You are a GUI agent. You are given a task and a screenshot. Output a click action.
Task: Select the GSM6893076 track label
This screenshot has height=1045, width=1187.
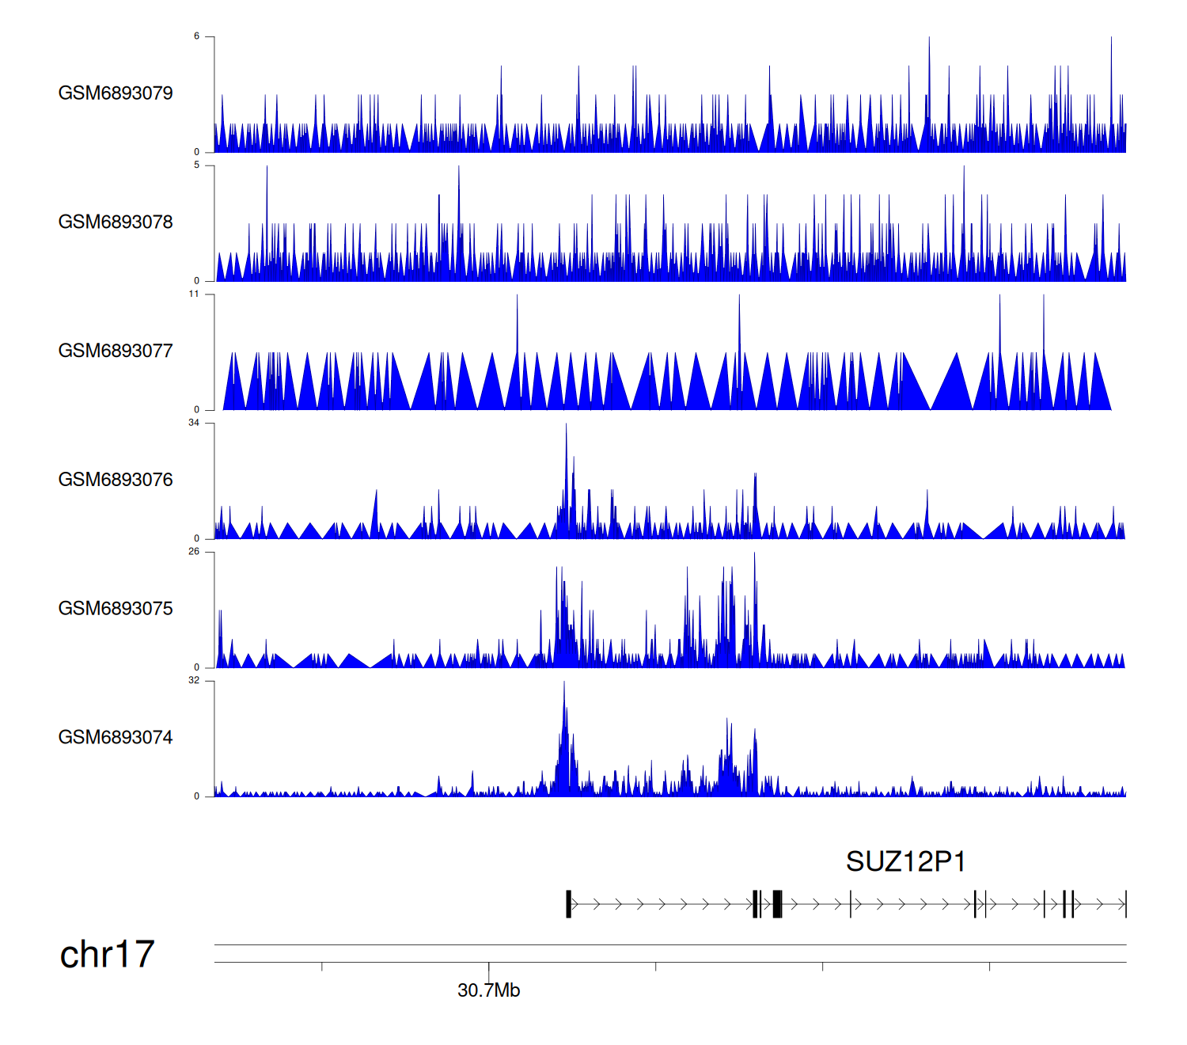click(x=116, y=480)
